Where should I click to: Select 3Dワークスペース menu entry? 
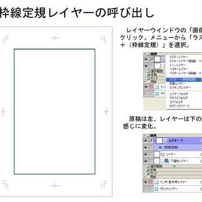click(180, 106)
